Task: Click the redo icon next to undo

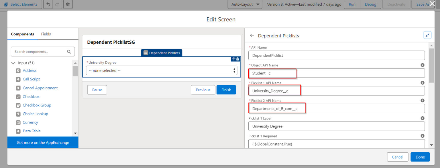Action: click(x=57, y=4)
